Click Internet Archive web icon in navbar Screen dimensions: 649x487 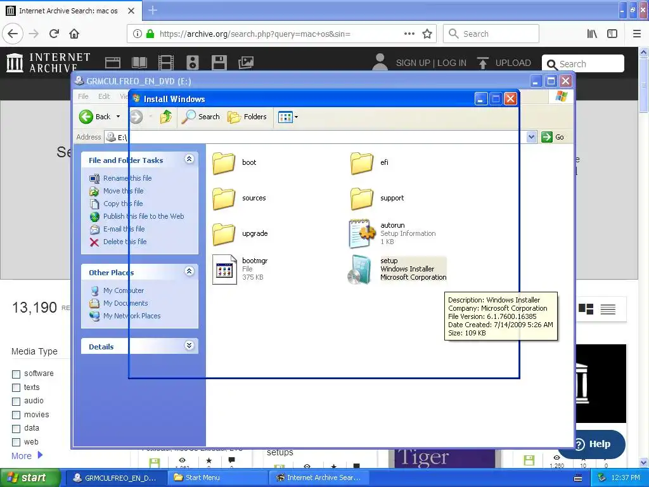[113, 63]
